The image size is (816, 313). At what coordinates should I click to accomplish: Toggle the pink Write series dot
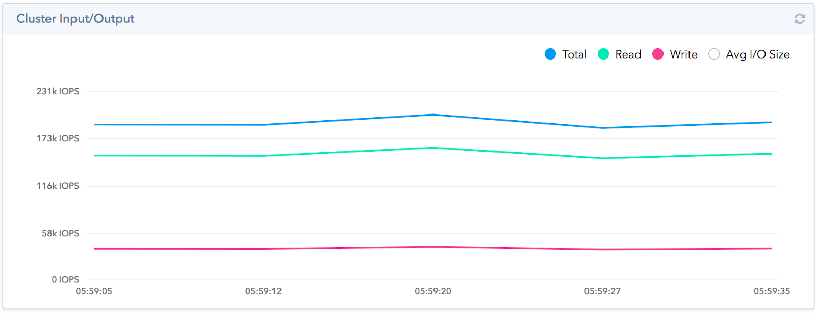[x=658, y=54]
